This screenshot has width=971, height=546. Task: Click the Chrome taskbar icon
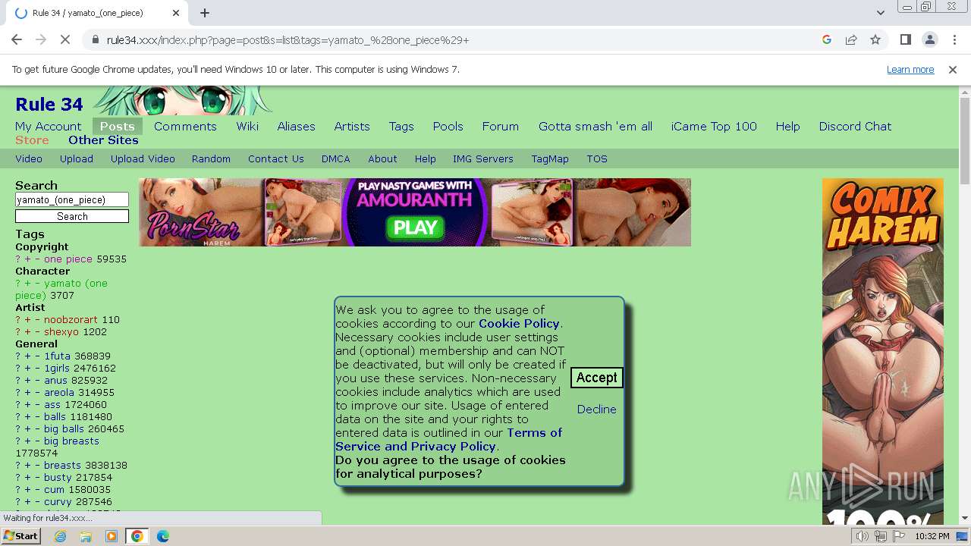point(137,536)
